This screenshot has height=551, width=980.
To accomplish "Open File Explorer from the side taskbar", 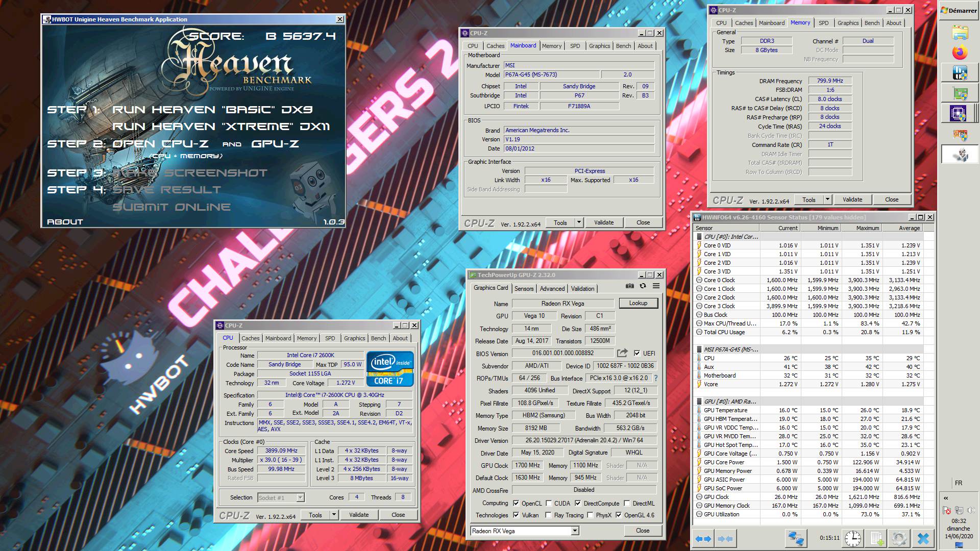I will click(x=960, y=33).
